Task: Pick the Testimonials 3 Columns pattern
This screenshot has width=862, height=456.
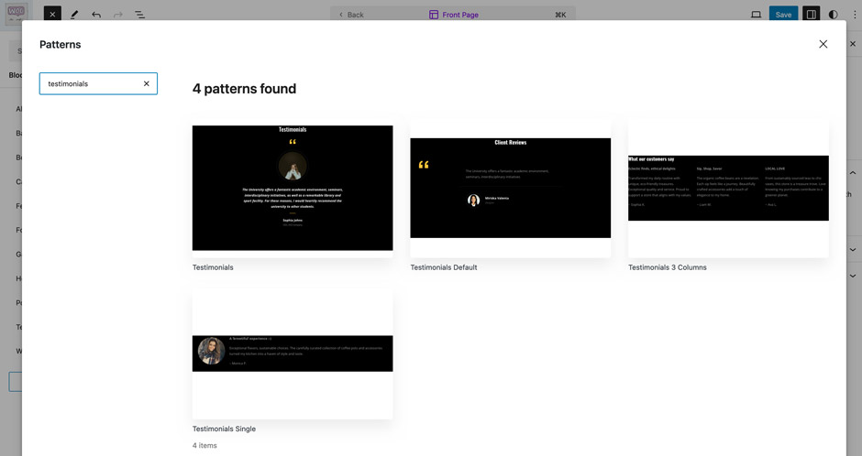Action: pyautogui.click(x=728, y=188)
